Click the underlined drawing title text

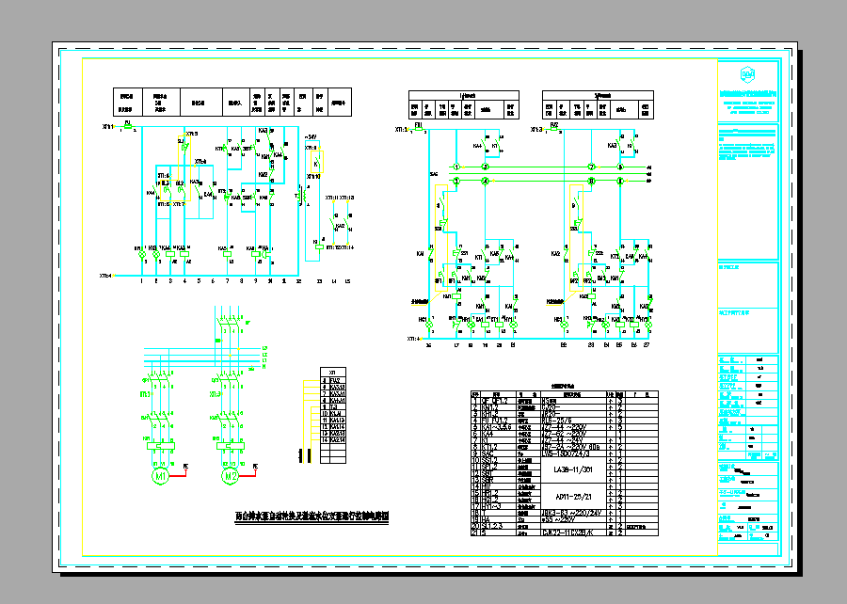(312, 516)
